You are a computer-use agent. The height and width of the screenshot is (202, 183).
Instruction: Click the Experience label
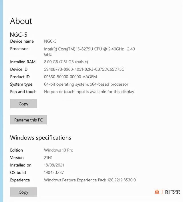(x=20, y=180)
